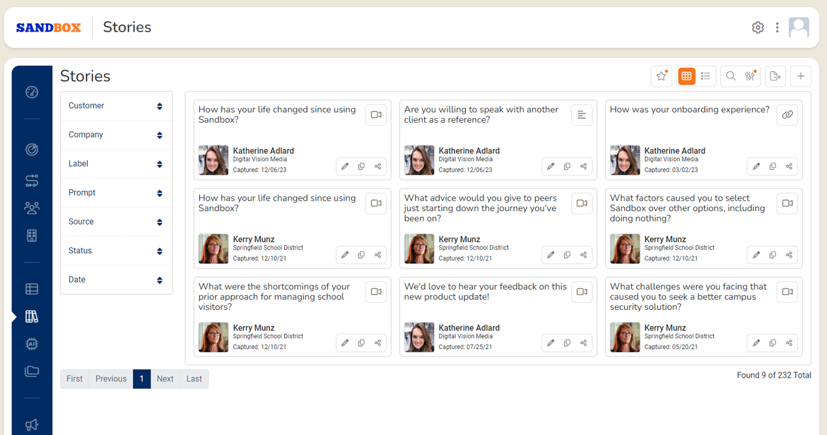The image size is (827, 435).
Task: Switch to grid view
Action: (x=686, y=76)
